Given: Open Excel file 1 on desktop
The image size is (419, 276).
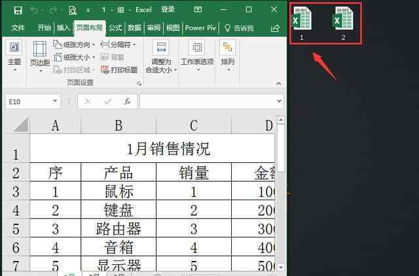Looking at the screenshot, I should click(302, 24).
